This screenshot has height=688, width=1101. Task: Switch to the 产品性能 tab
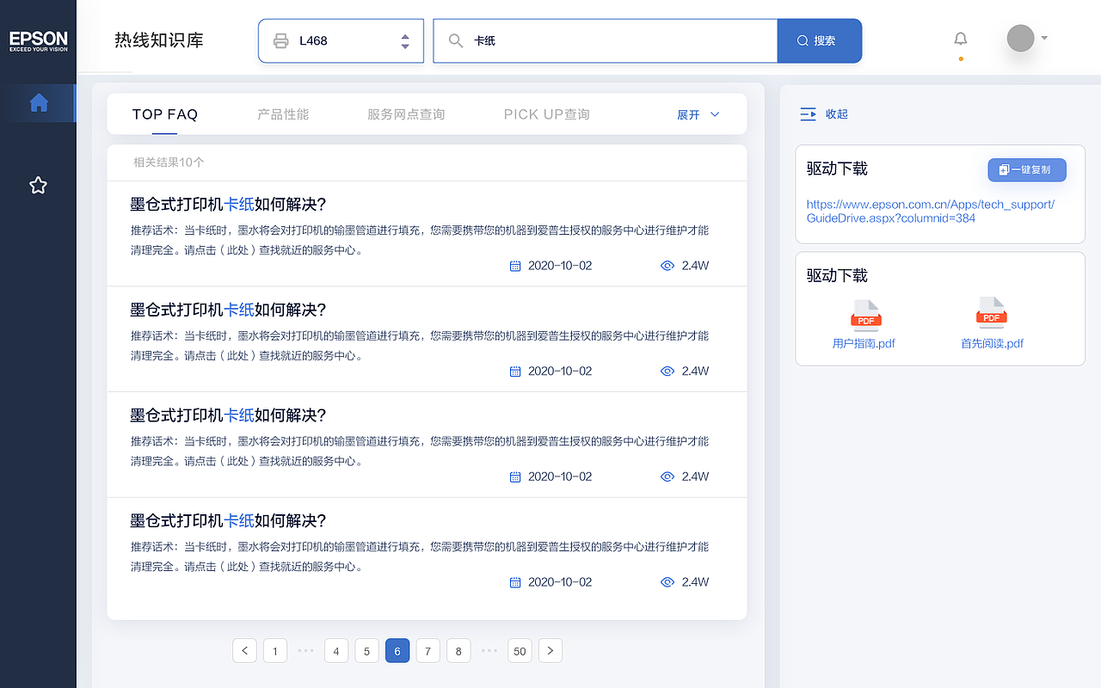tap(283, 114)
